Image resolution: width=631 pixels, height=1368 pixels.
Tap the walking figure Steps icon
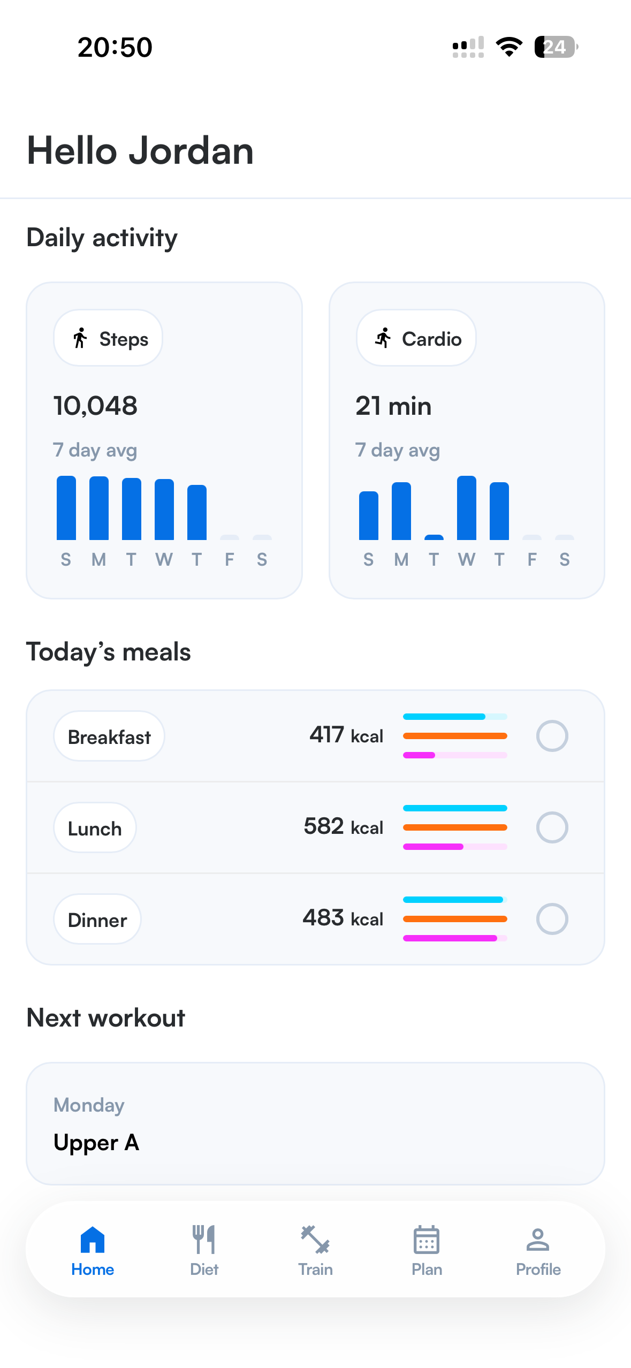pos(80,338)
